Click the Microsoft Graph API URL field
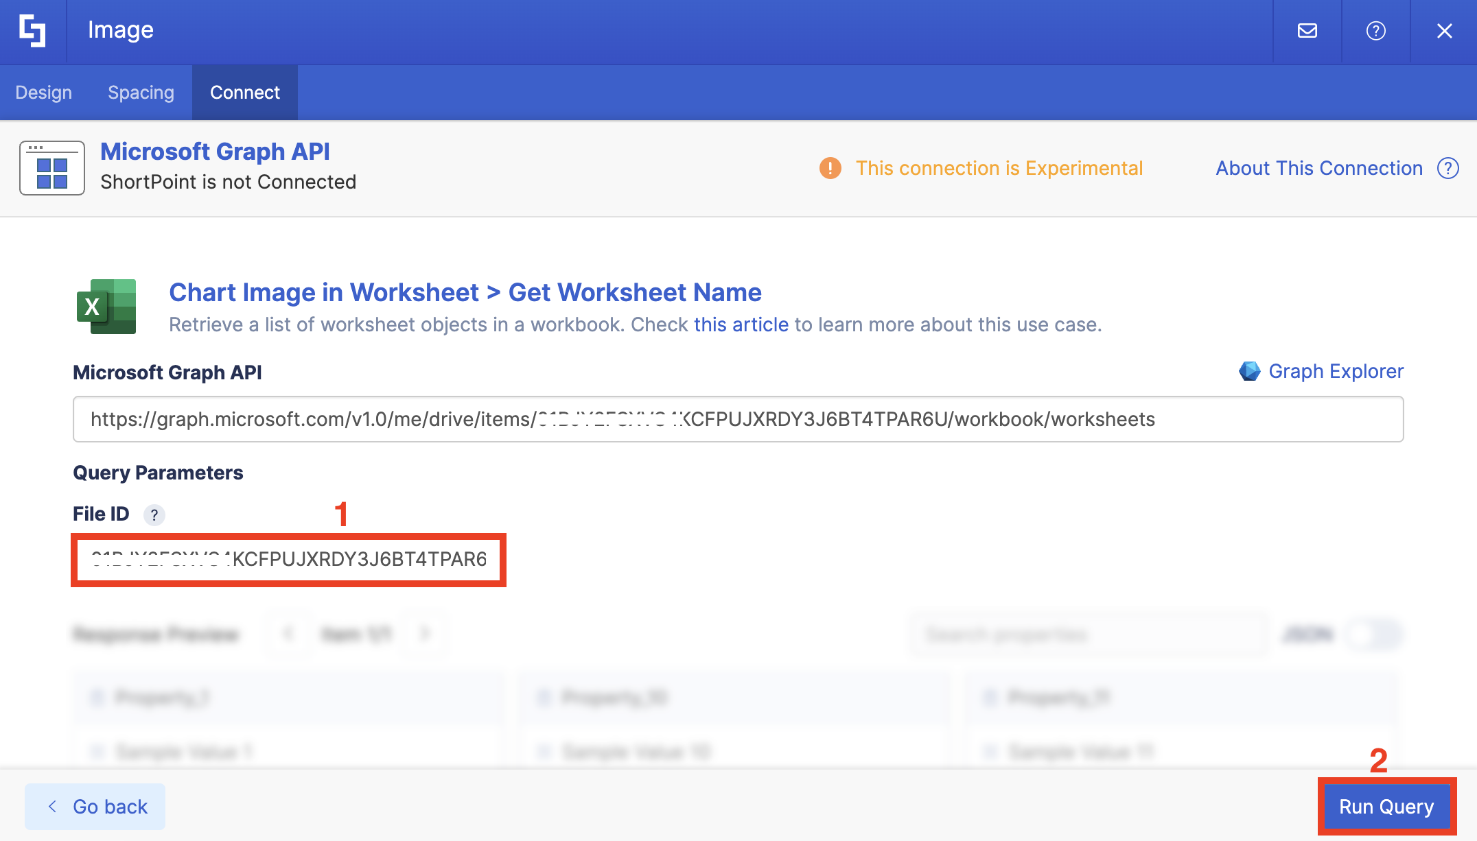The width and height of the screenshot is (1477, 841). coord(738,419)
